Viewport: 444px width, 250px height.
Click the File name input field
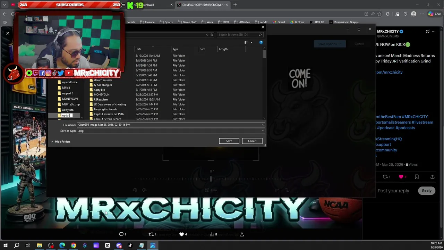(169, 125)
